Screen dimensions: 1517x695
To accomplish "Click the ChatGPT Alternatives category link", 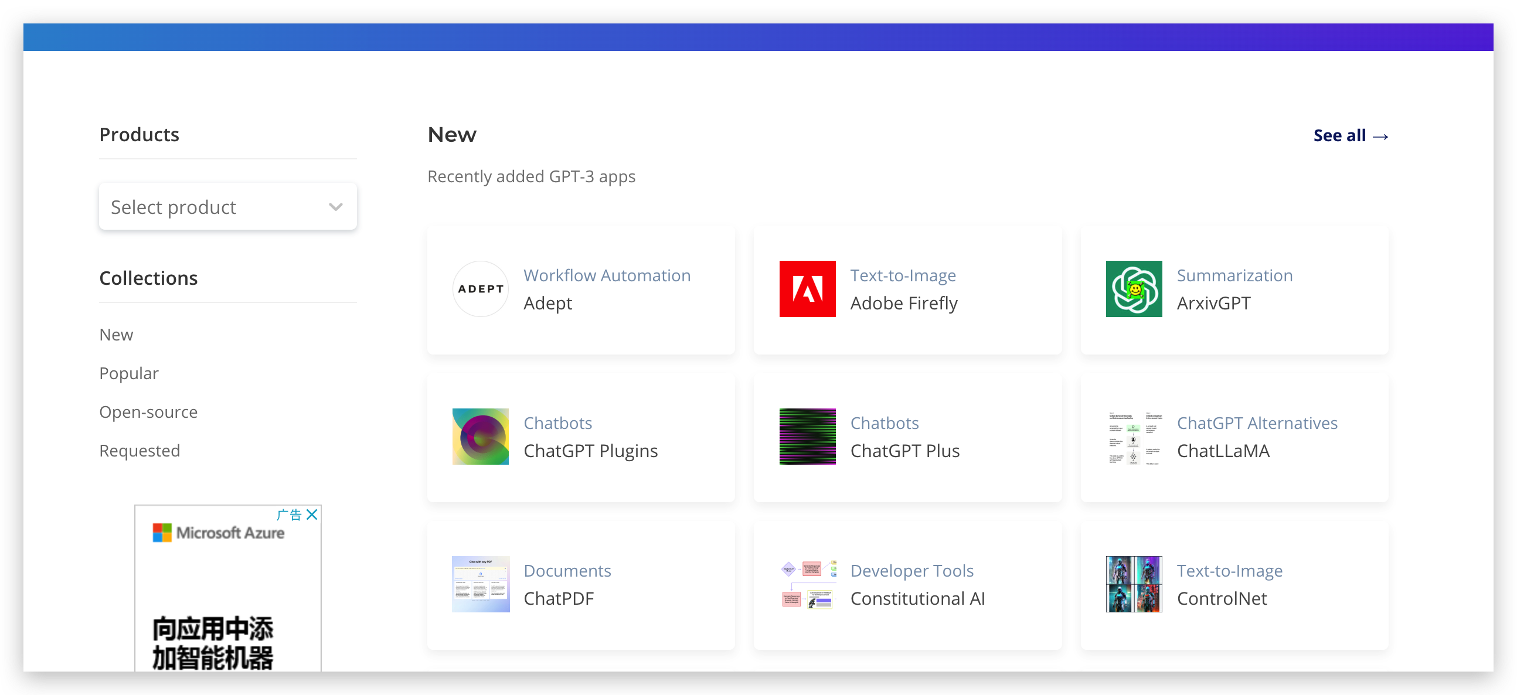I will tap(1257, 423).
